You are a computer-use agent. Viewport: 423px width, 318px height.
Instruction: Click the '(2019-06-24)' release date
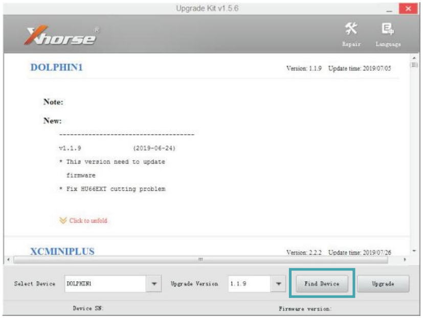click(x=154, y=148)
